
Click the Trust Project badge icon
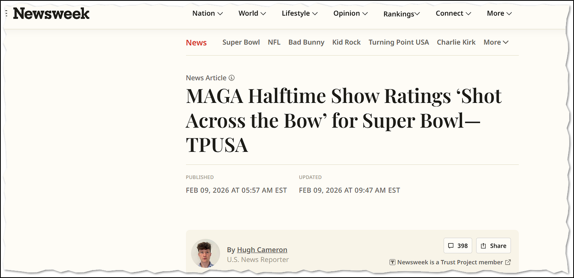click(x=392, y=262)
